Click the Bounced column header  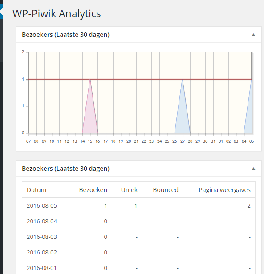tap(166, 190)
